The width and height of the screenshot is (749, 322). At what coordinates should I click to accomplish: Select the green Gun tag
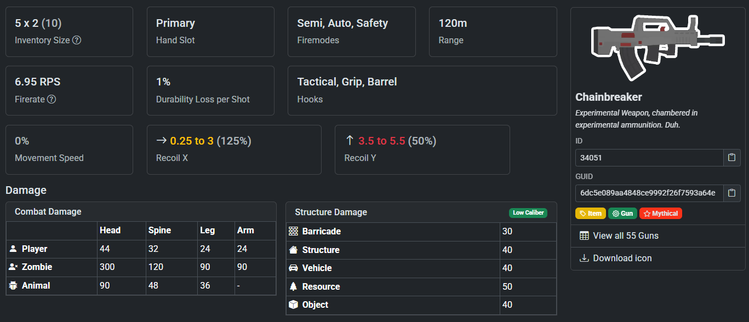[622, 214]
